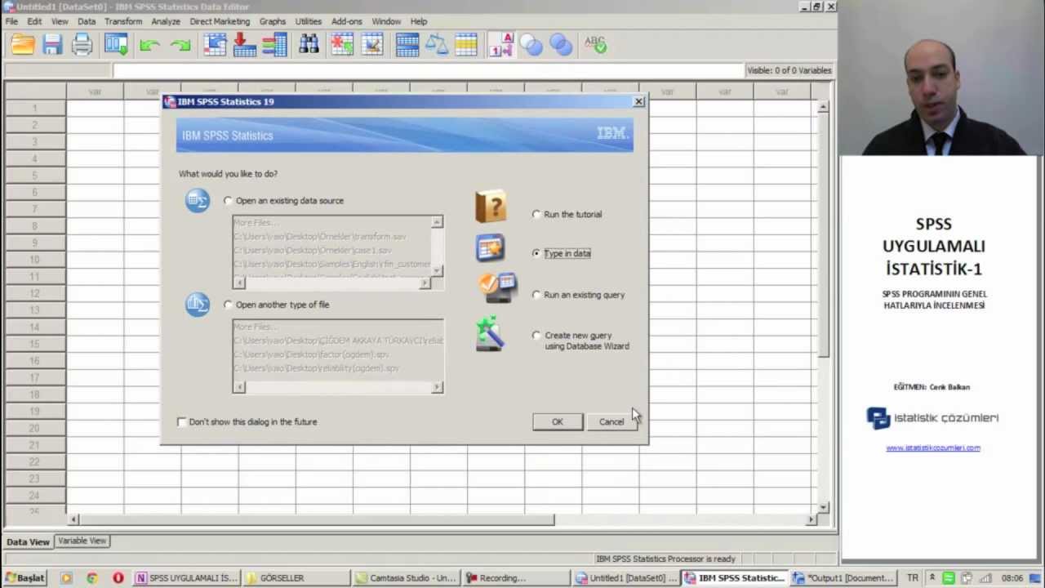
Task: Dismiss the dialog with Cancel
Action: tap(611, 421)
